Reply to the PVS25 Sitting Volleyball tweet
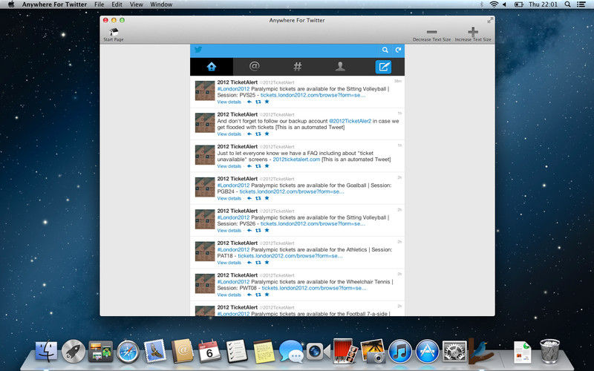This screenshot has height=371, width=594. [249, 102]
